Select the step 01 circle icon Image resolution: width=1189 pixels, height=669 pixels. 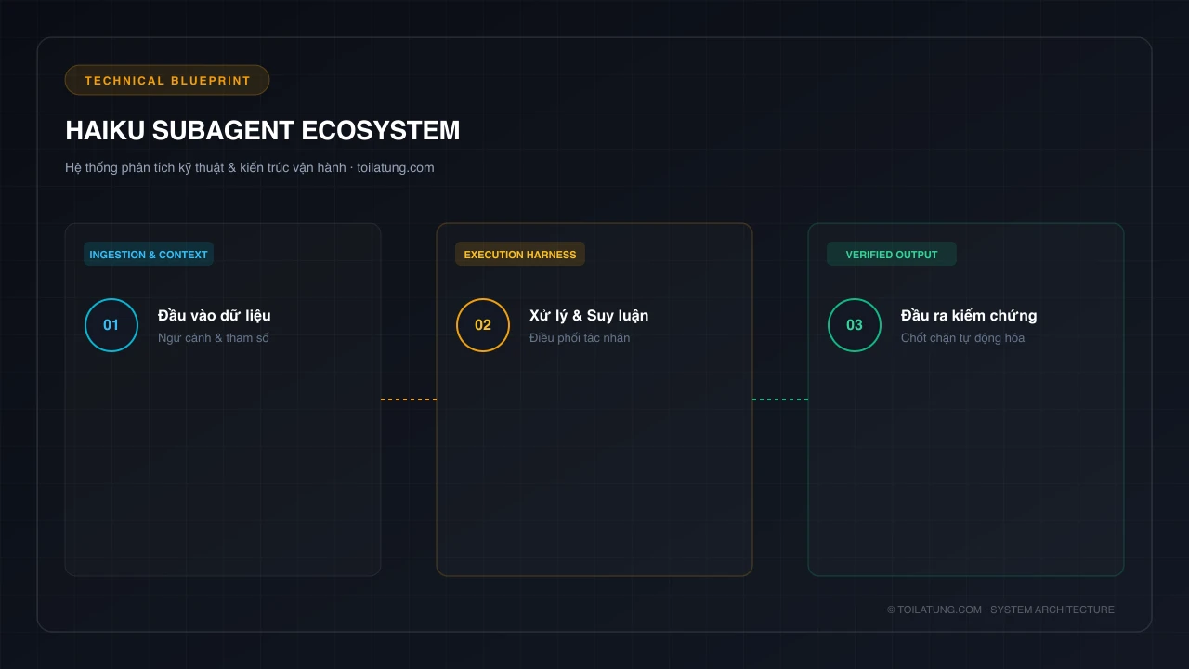tap(111, 325)
